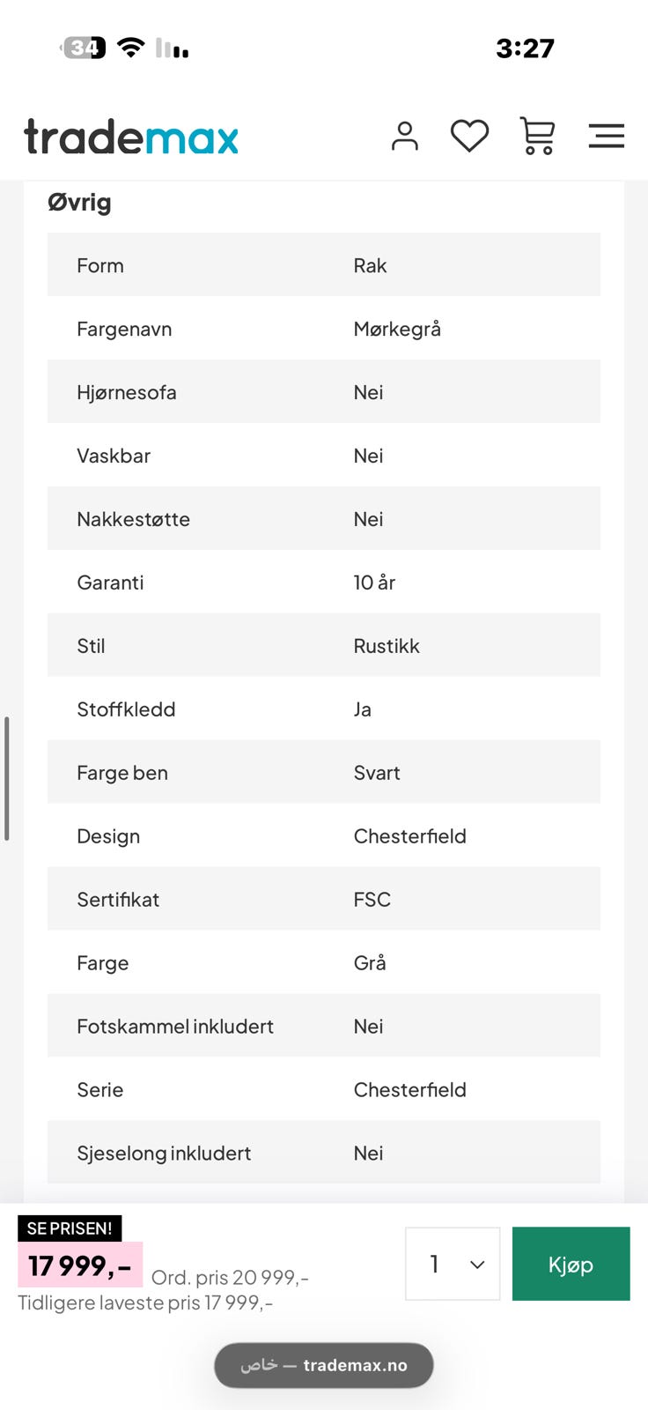The image size is (648, 1410).
Task: Tap the Sertifikat FSC value
Action: (x=372, y=899)
